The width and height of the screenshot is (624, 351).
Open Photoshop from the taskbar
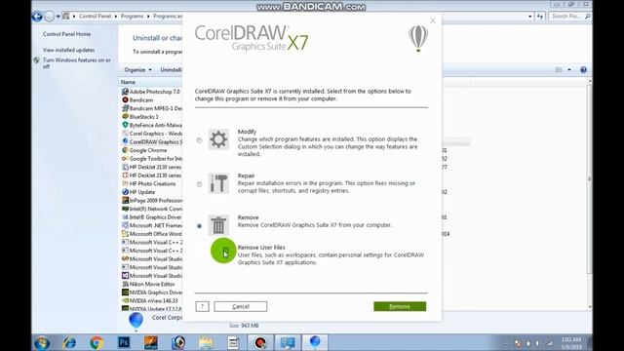pyautogui.click(x=124, y=342)
